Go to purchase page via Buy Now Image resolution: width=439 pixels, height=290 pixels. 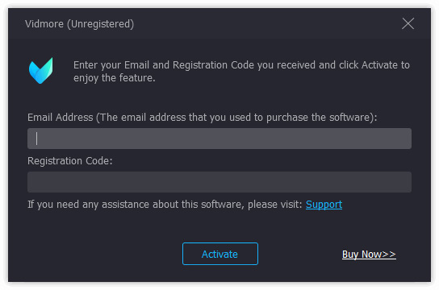click(x=369, y=255)
